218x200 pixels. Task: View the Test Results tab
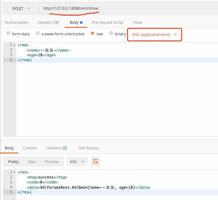pos(88,148)
